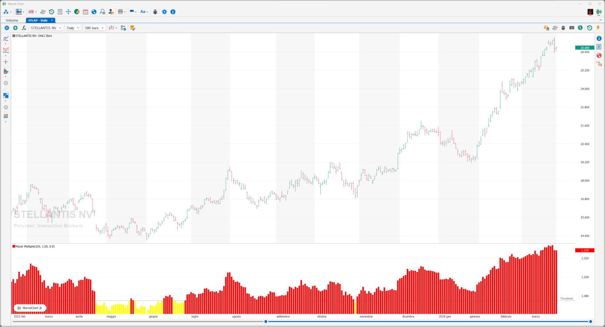The height and width of the screenshot is (327, 605).
Task: Click the shopping cart order icon
Action: tap(546, 28)
